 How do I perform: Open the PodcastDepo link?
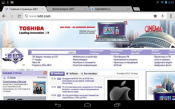116,51
